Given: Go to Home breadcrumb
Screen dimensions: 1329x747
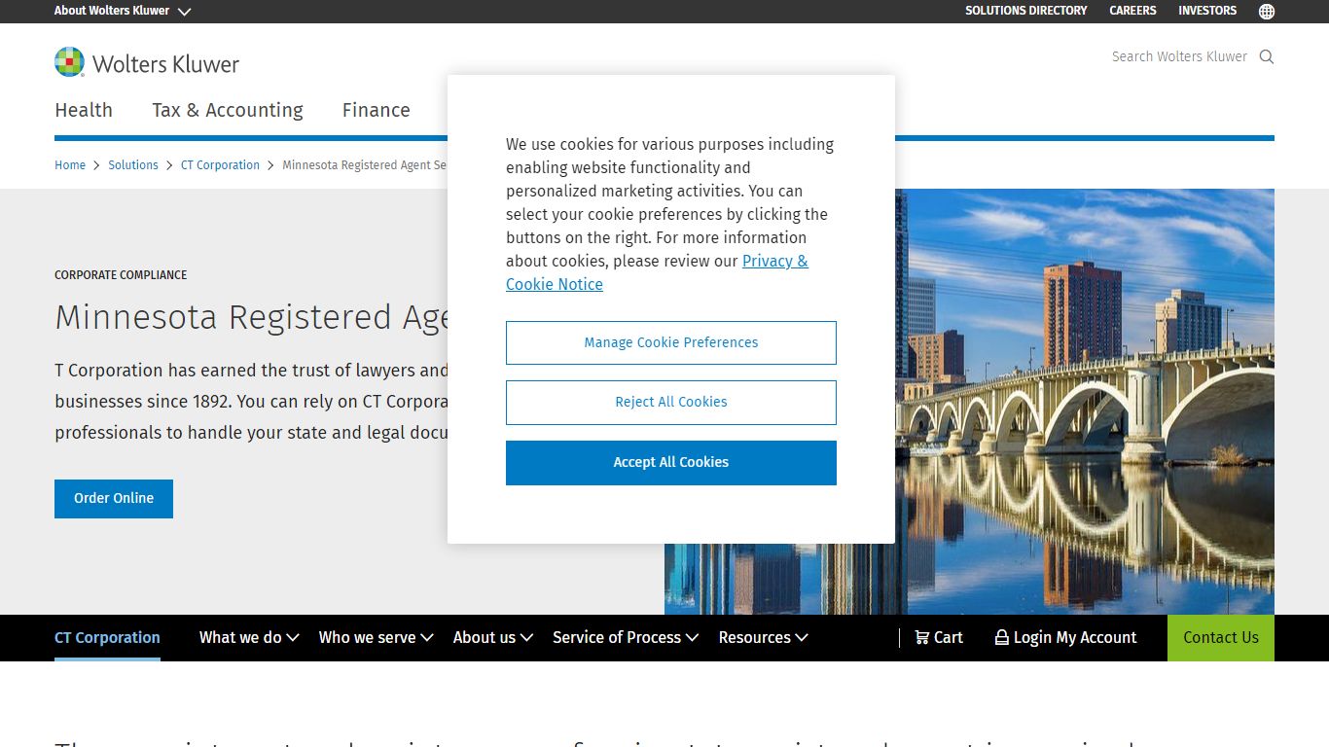Looking at the screenshot, I should (70, 165).
